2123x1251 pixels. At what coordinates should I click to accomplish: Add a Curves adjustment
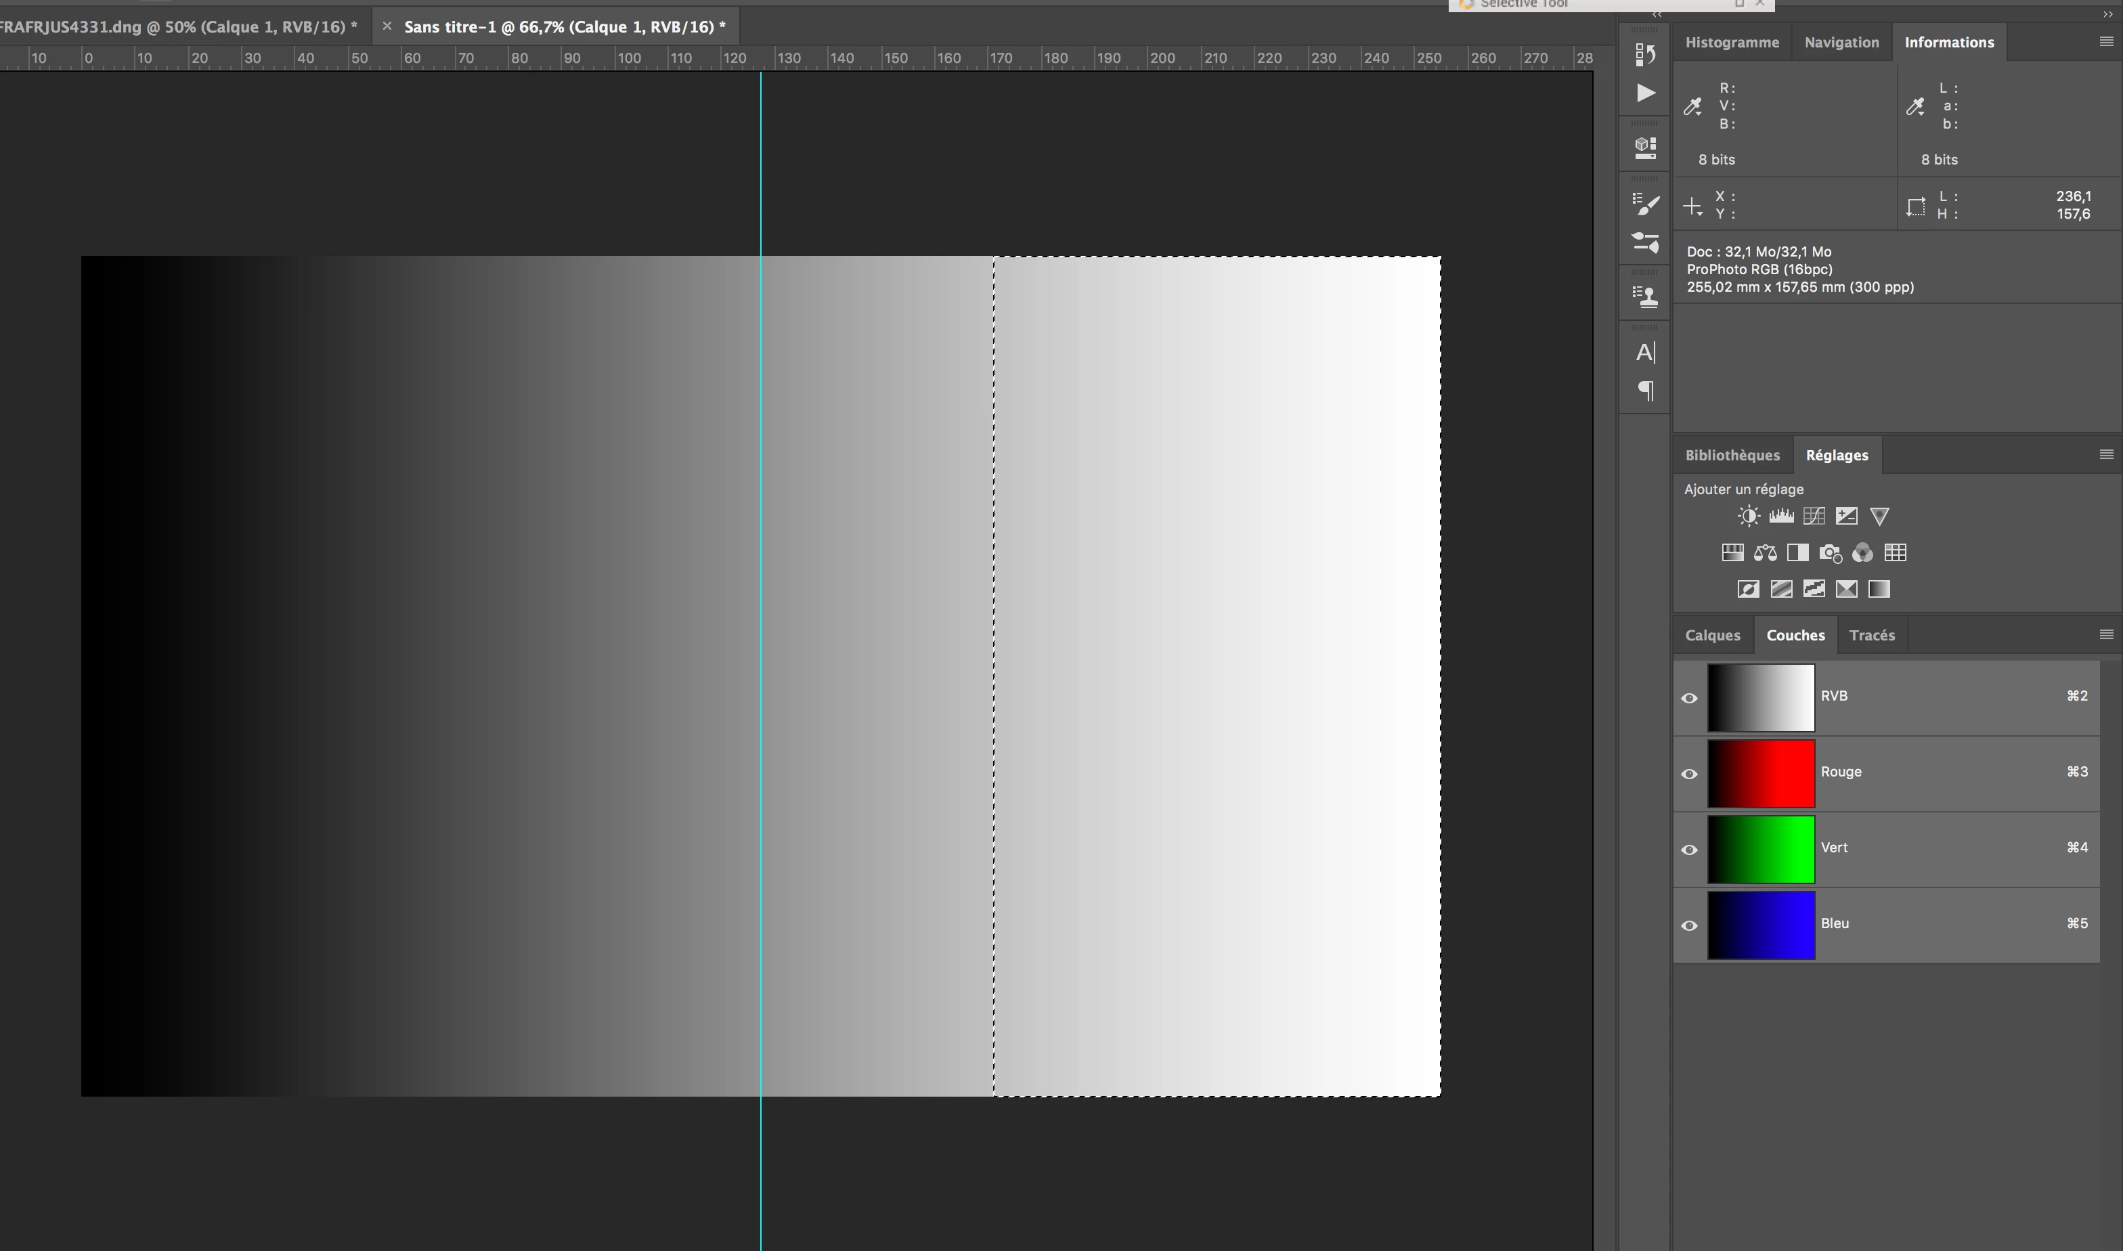[x=1814, y=516]
